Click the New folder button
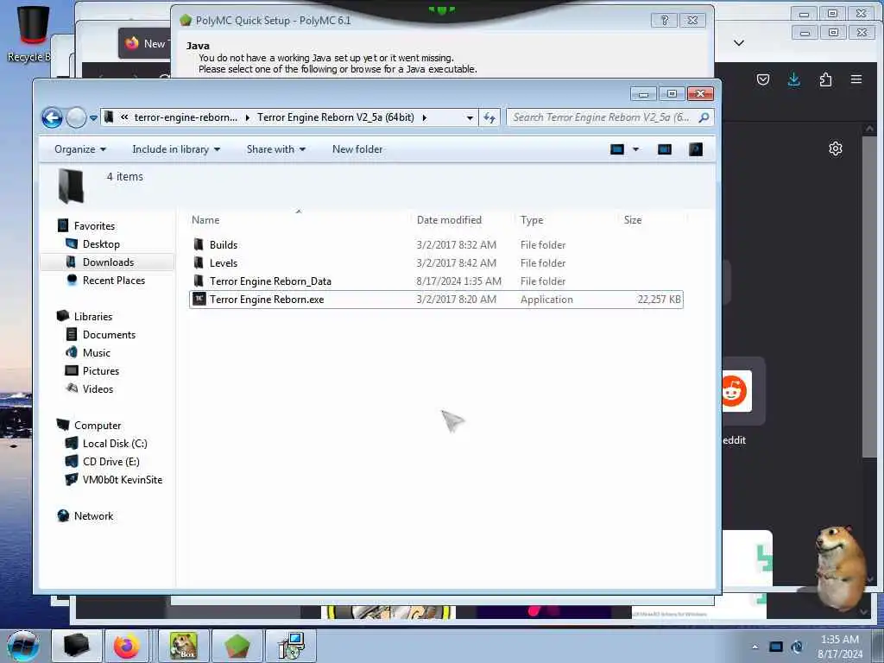This screenshot has width=884, height=663. pos(357,149)
